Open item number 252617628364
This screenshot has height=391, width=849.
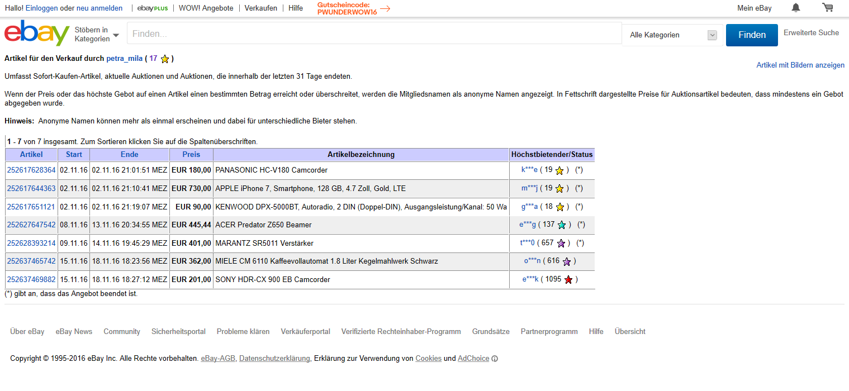31,170
